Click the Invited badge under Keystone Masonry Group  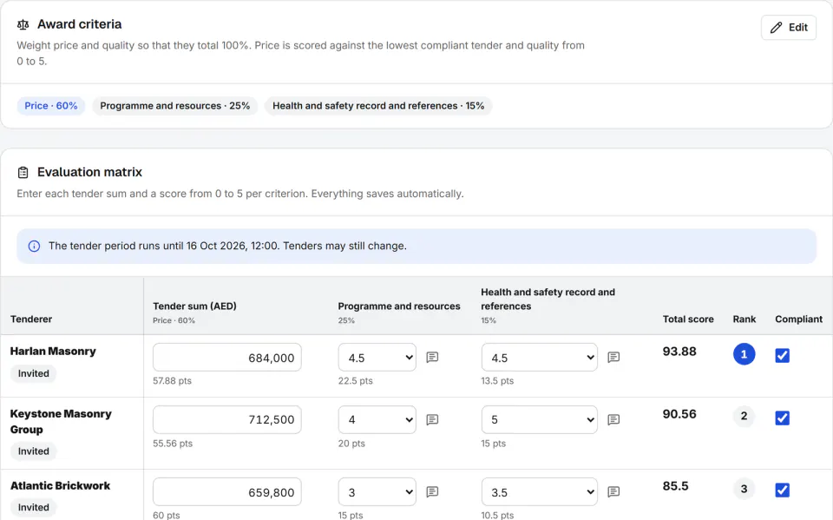(x=34, y=451)
